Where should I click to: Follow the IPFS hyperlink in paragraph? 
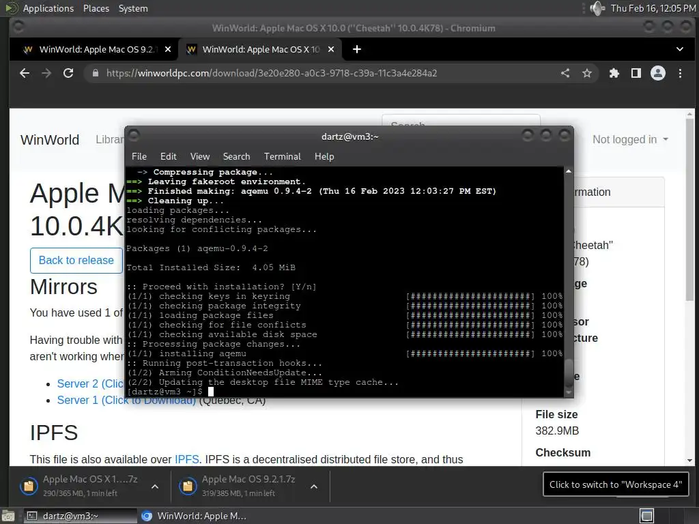pos(187,459)
